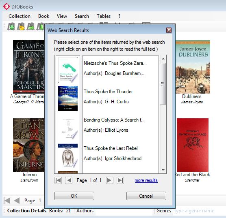Select 'Bending Calypso: A Search f...' result
The width and height of the screenshot is (226, 218).
(114, 120)
